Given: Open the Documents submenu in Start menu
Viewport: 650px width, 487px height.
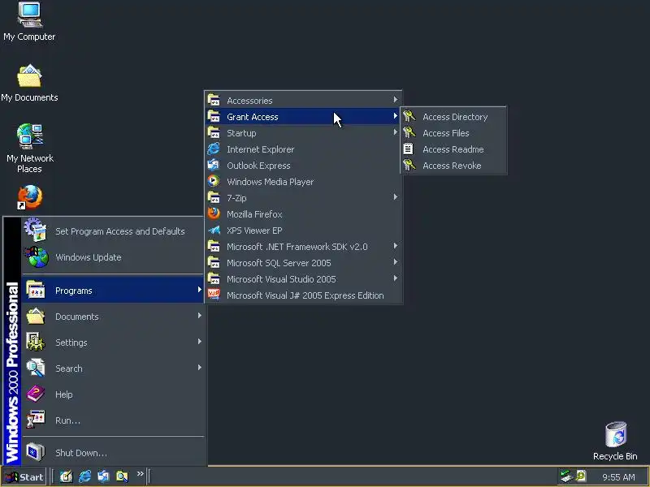Looking at the screenshot, I should (x=113, y=317).
